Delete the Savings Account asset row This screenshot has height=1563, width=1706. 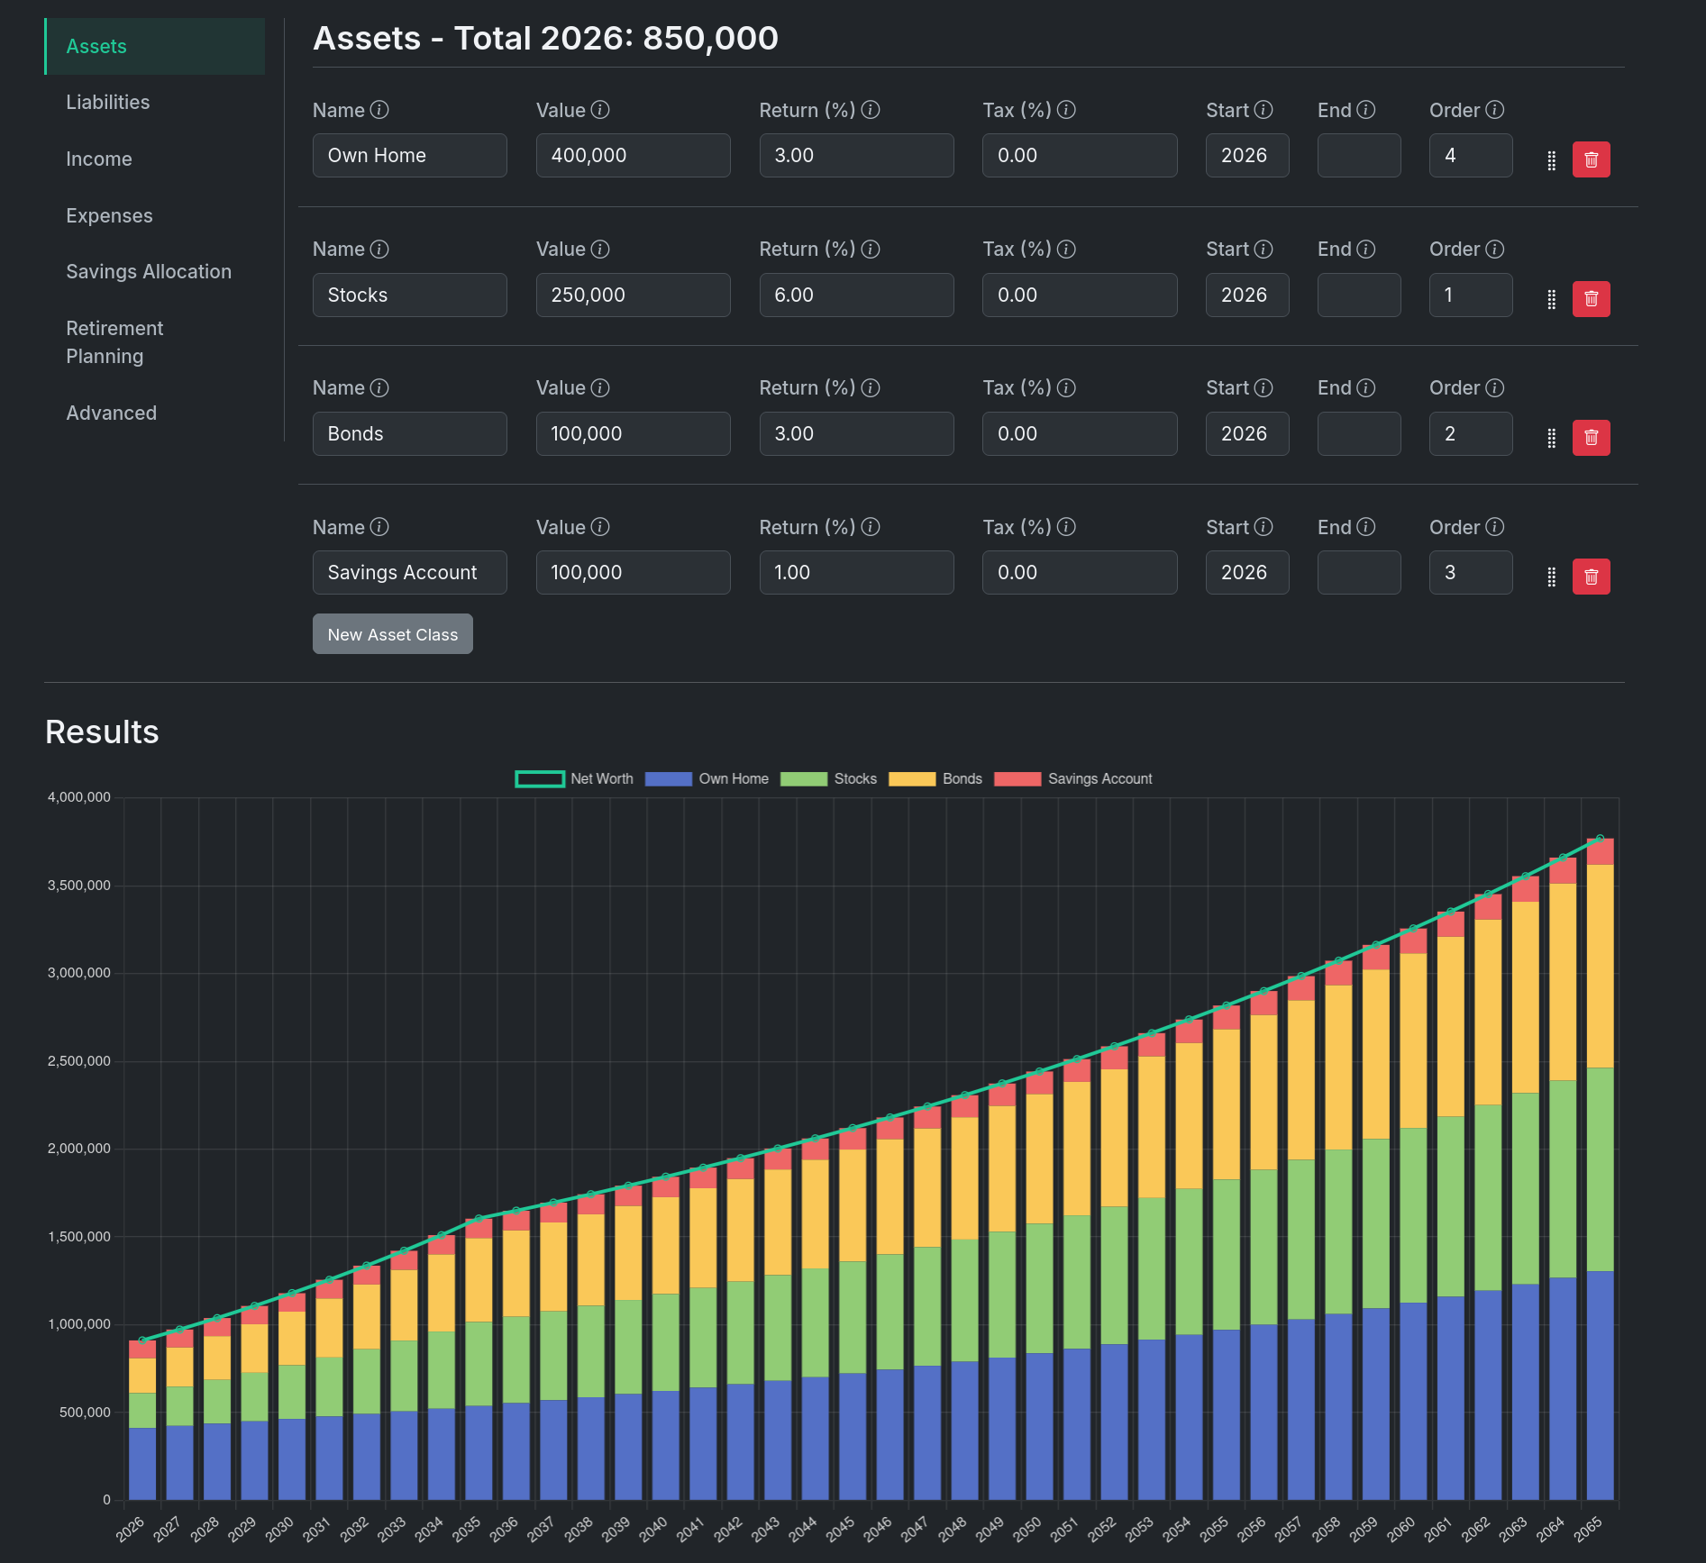click(x=1591, y=577)
